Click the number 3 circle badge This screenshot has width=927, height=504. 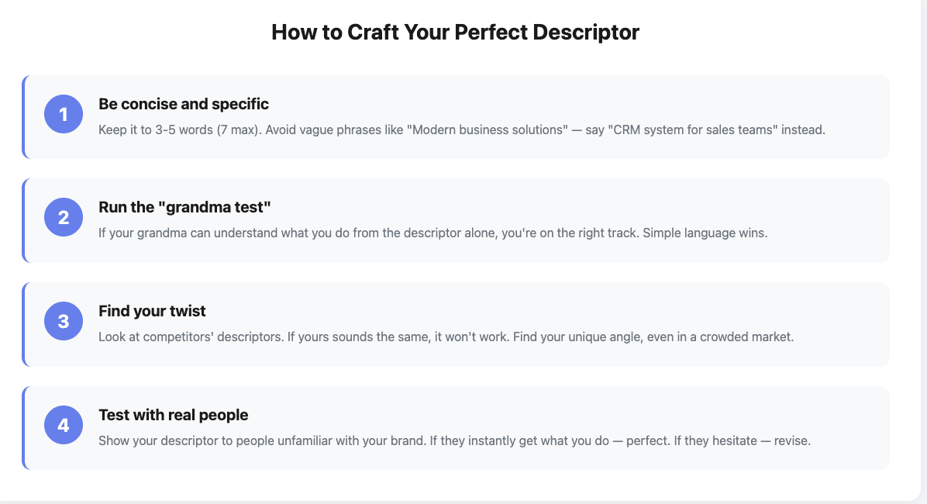[64, 321]
